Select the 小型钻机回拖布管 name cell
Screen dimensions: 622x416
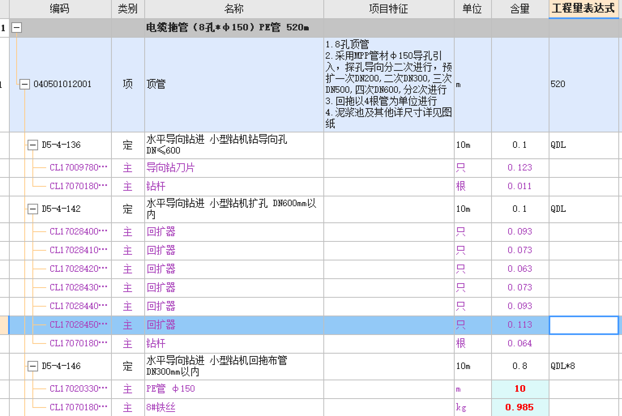(234, 367)
